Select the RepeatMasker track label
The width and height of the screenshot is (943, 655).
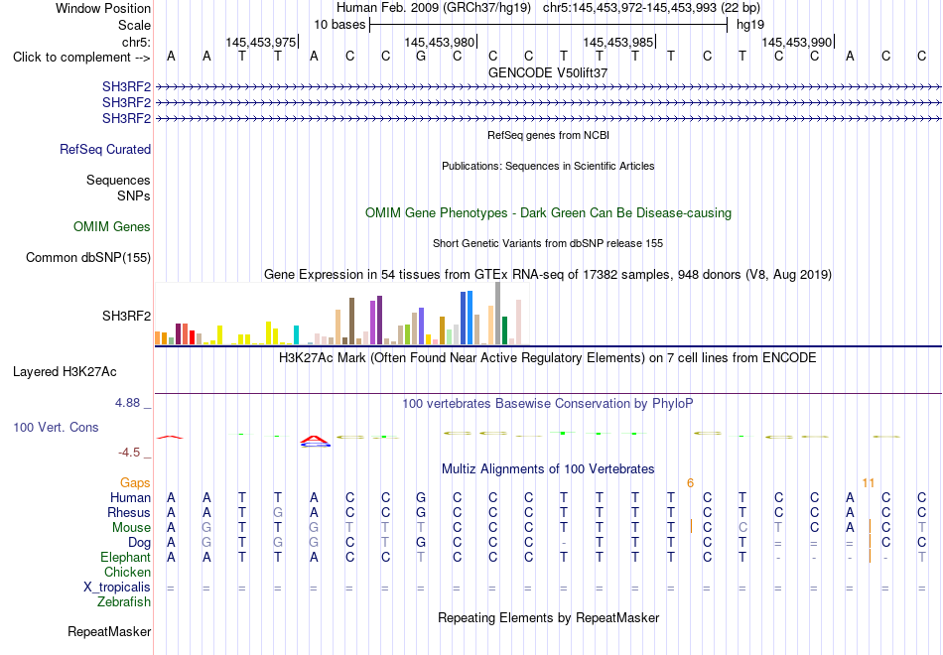pos(109,631)
